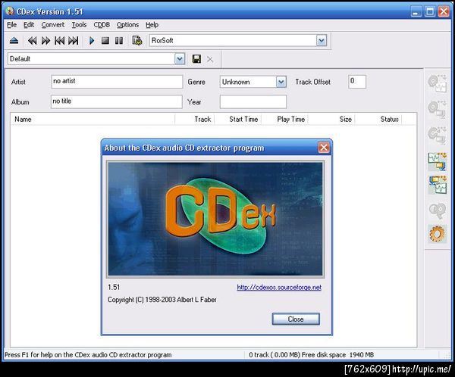Close the CDex main window
The width and height of the screenshot is (455, 377).
[444, 11]
